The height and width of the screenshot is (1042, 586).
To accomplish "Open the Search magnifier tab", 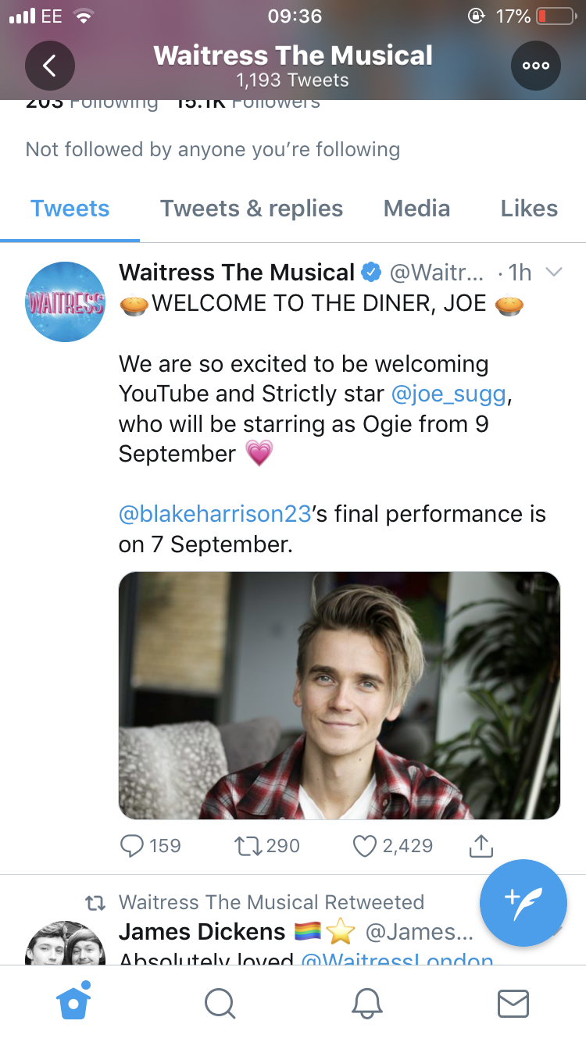I will tap(220, 1003).
